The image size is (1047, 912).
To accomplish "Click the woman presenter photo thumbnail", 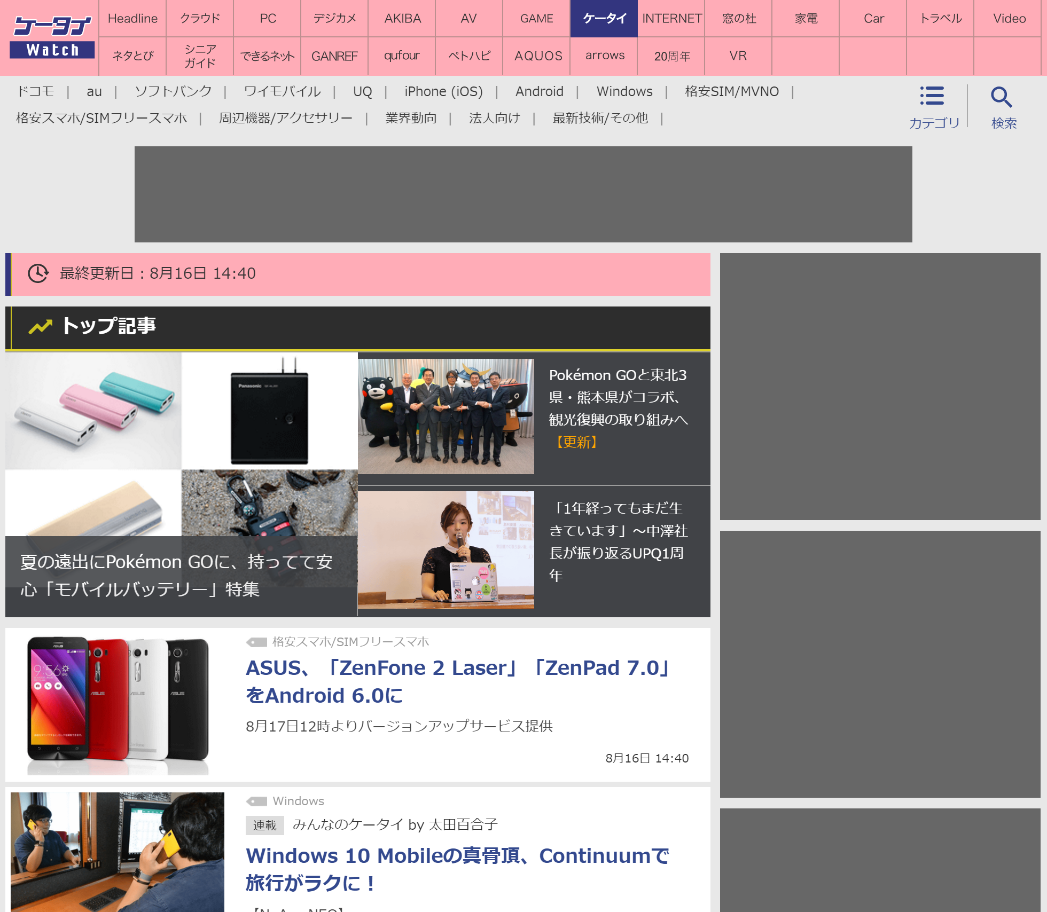I will 446,550.
